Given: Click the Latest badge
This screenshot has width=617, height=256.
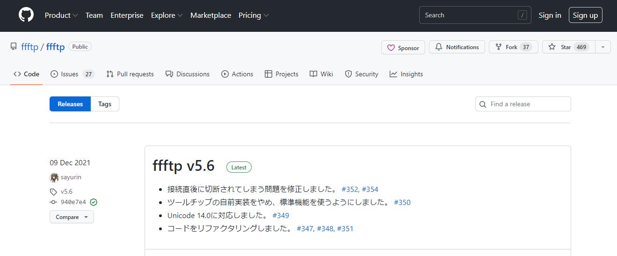Looking at the screenshot, I should click(239, 167).
